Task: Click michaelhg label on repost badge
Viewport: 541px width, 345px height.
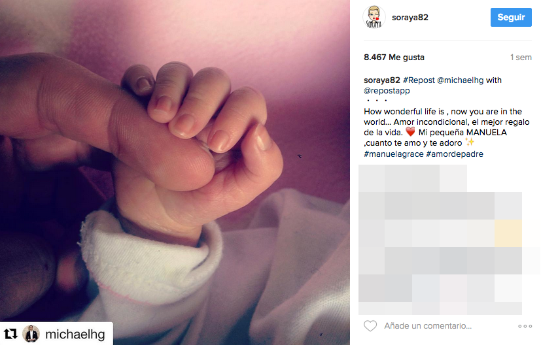Action: pyautogui.click(x=75, y=334)
